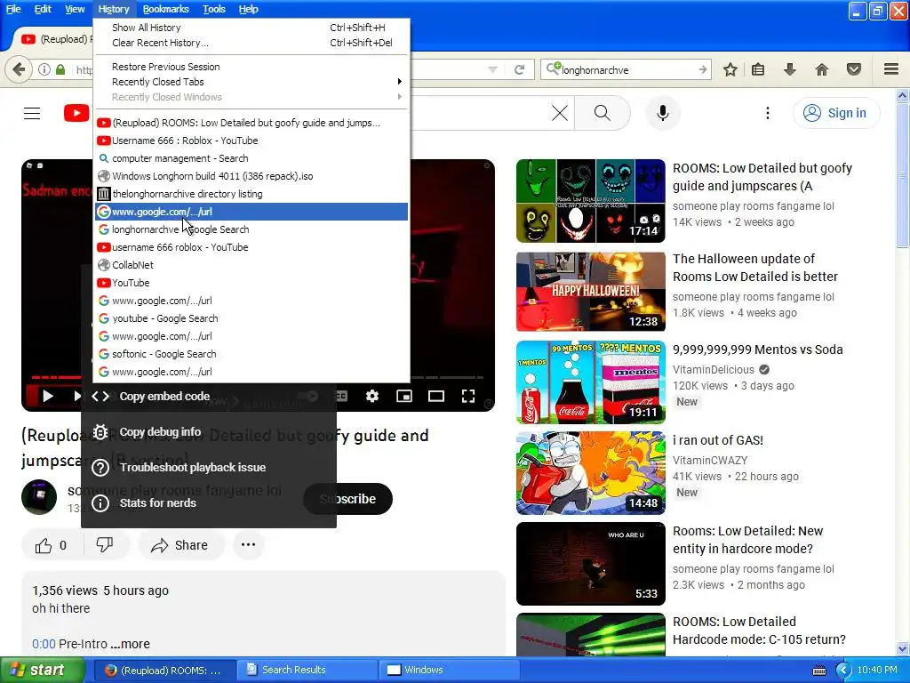Click the secure padlock icon
This screenshot has width=910, height=683.
(60, 69)
